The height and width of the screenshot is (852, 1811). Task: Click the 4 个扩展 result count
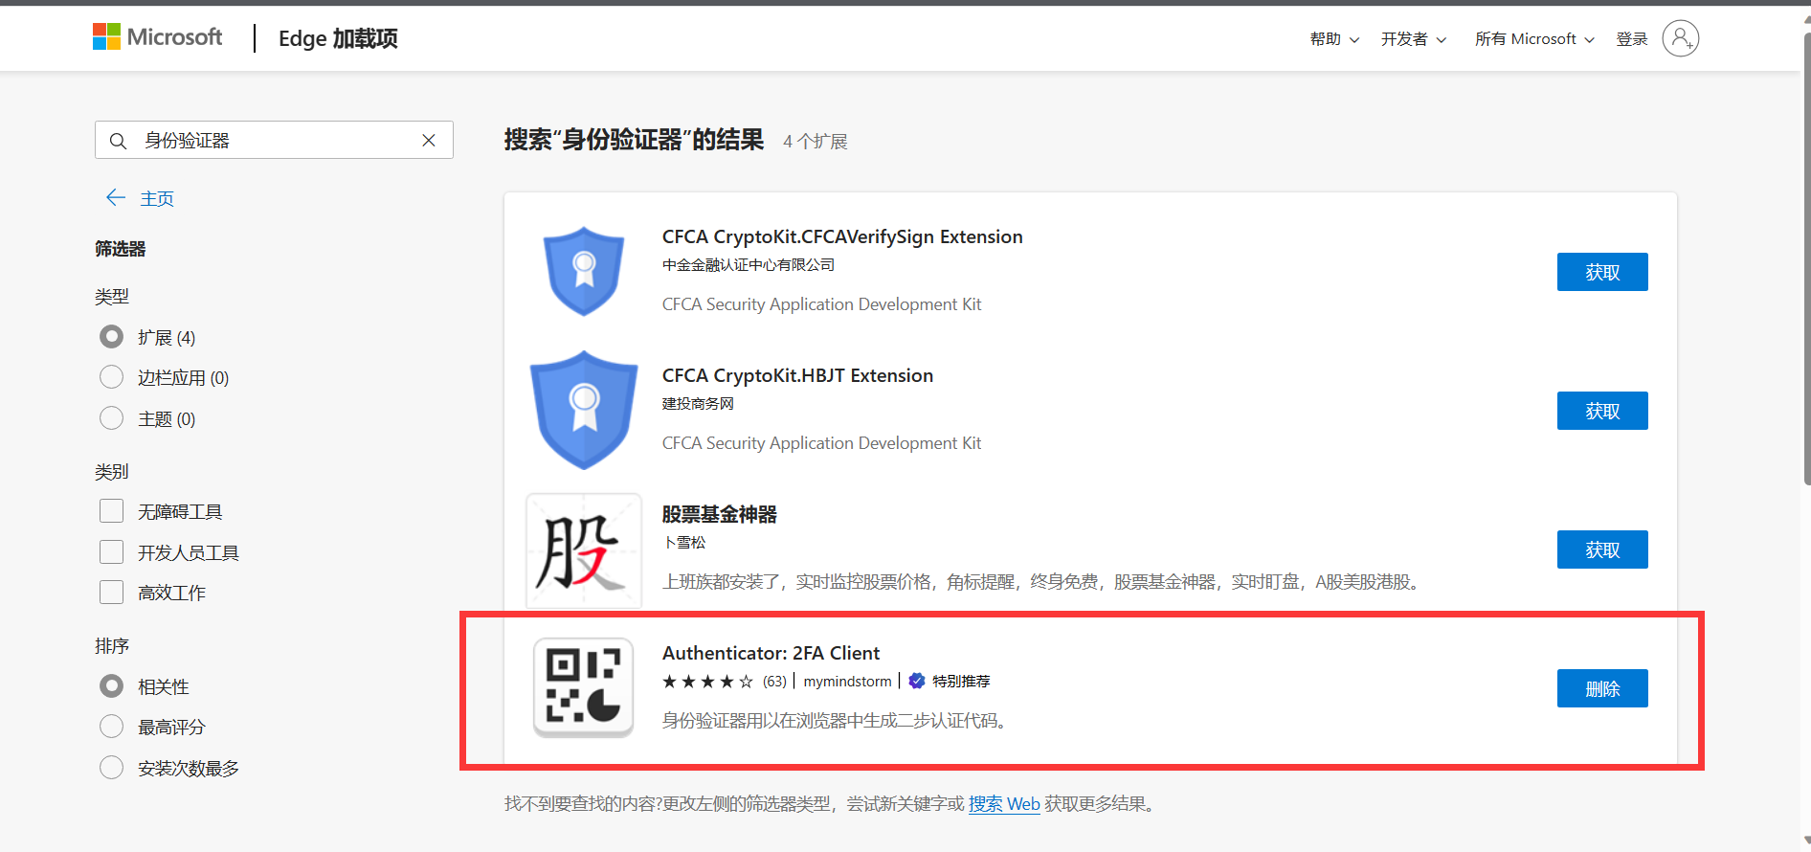(x=816, y=142)
